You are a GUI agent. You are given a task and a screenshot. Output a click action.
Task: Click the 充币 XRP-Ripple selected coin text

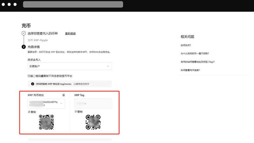pos(38,40)
